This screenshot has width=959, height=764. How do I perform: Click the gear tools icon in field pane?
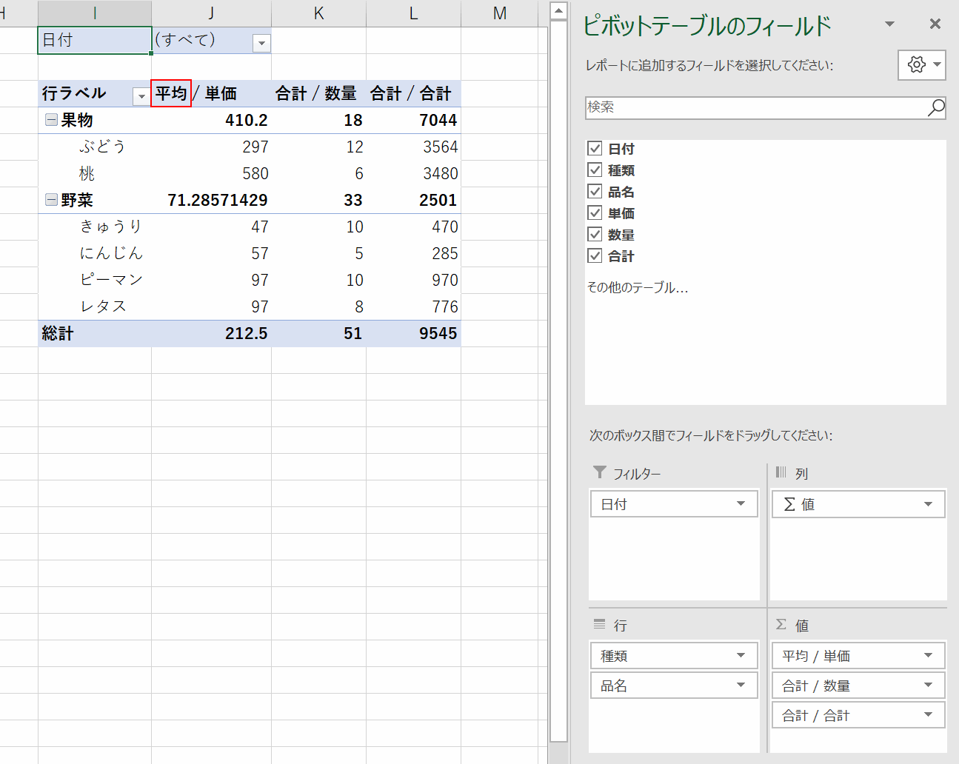pos(916,65)
